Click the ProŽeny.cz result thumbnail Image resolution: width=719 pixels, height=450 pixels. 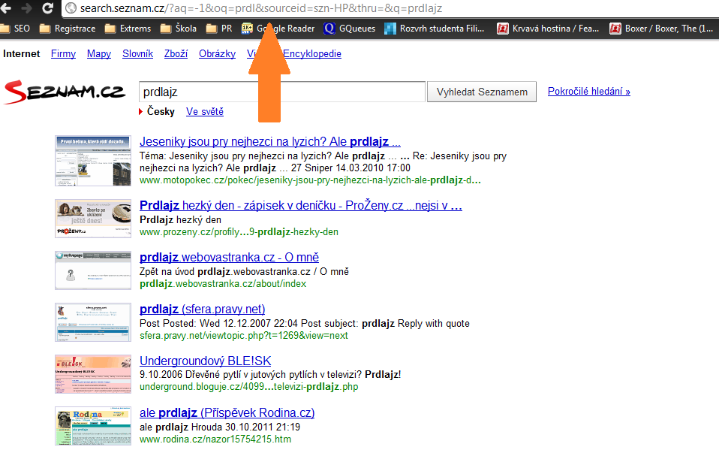coord(93,219)
